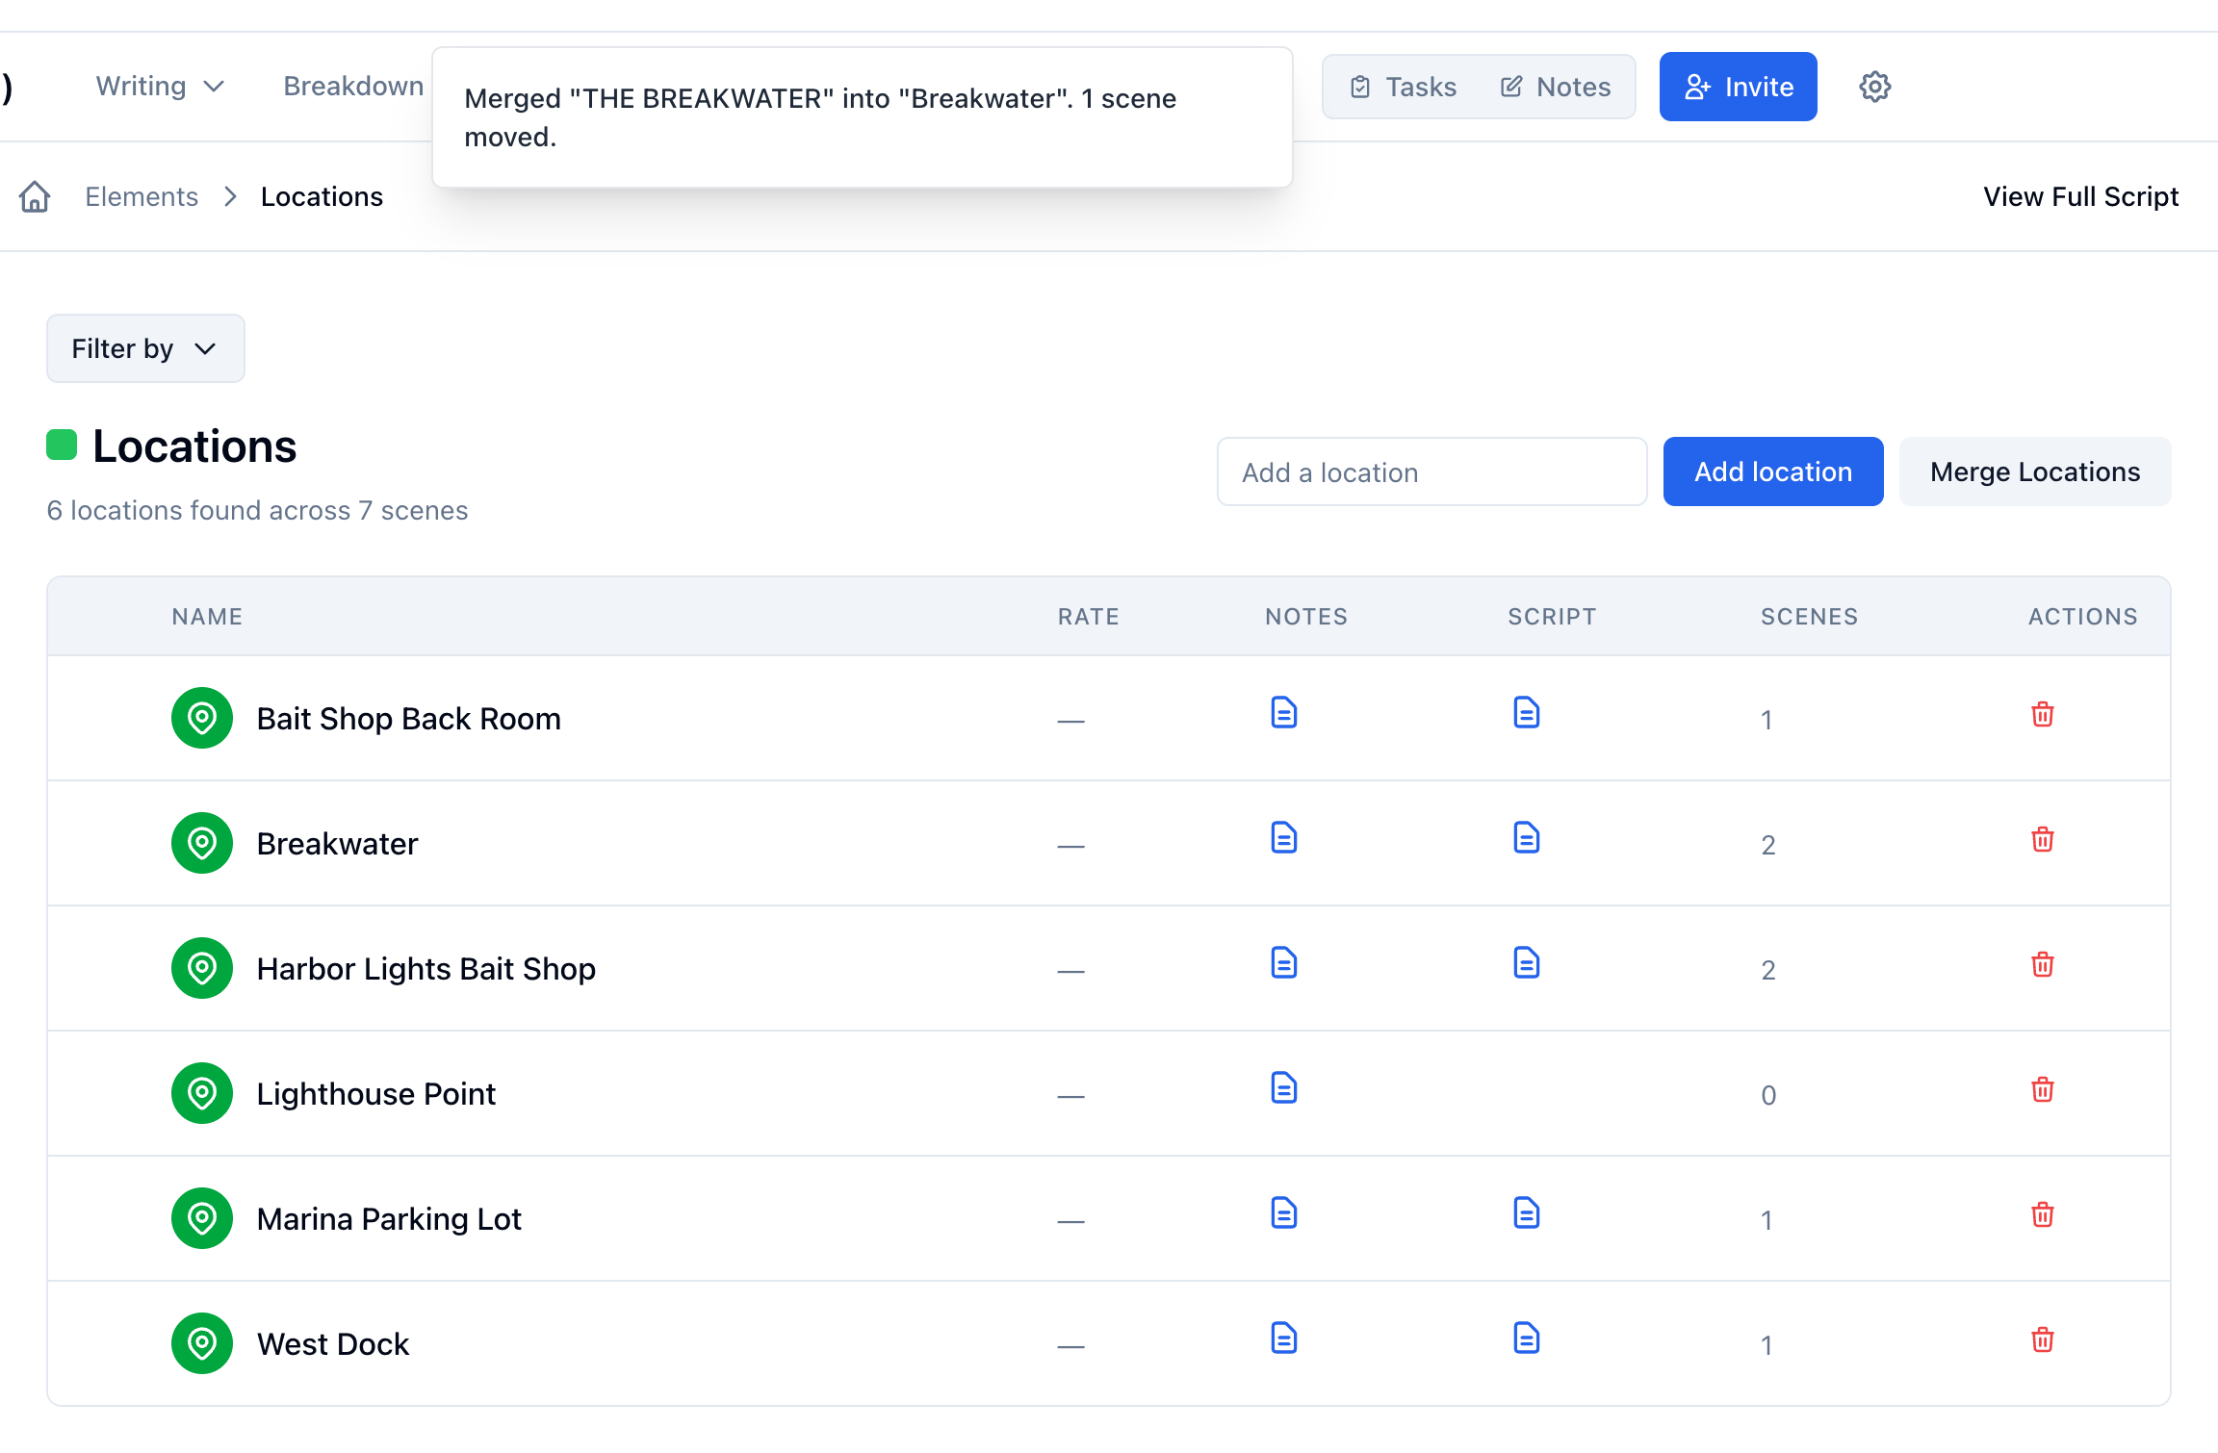
Task: Click Merge Locations button
Action: (2035, 472)
